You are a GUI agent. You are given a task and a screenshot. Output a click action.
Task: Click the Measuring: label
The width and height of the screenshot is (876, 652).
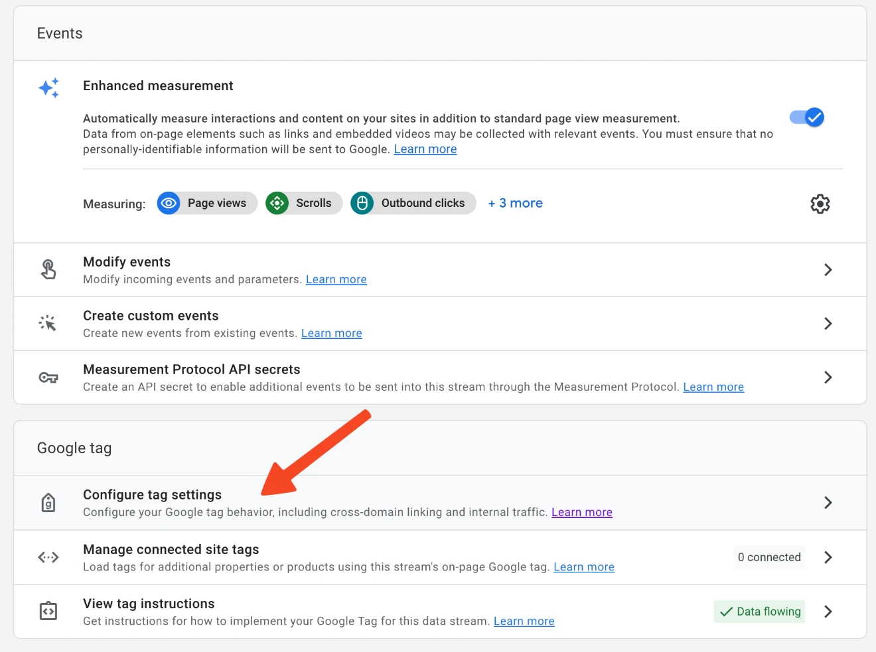pos(114,204)
